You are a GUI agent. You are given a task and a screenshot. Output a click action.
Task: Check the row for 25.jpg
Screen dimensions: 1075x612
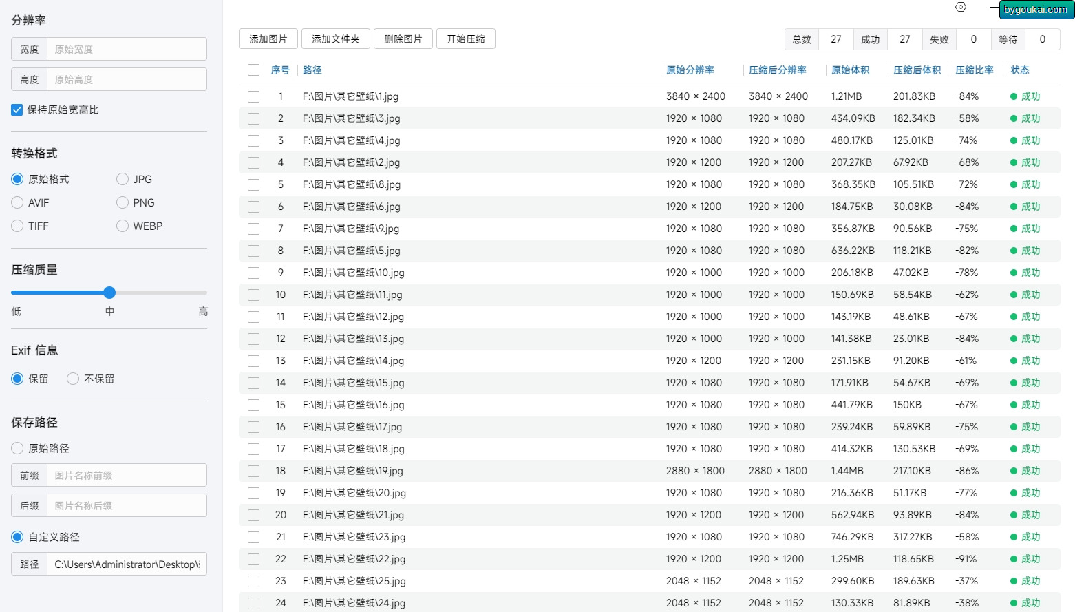click(x=253, y=581)
